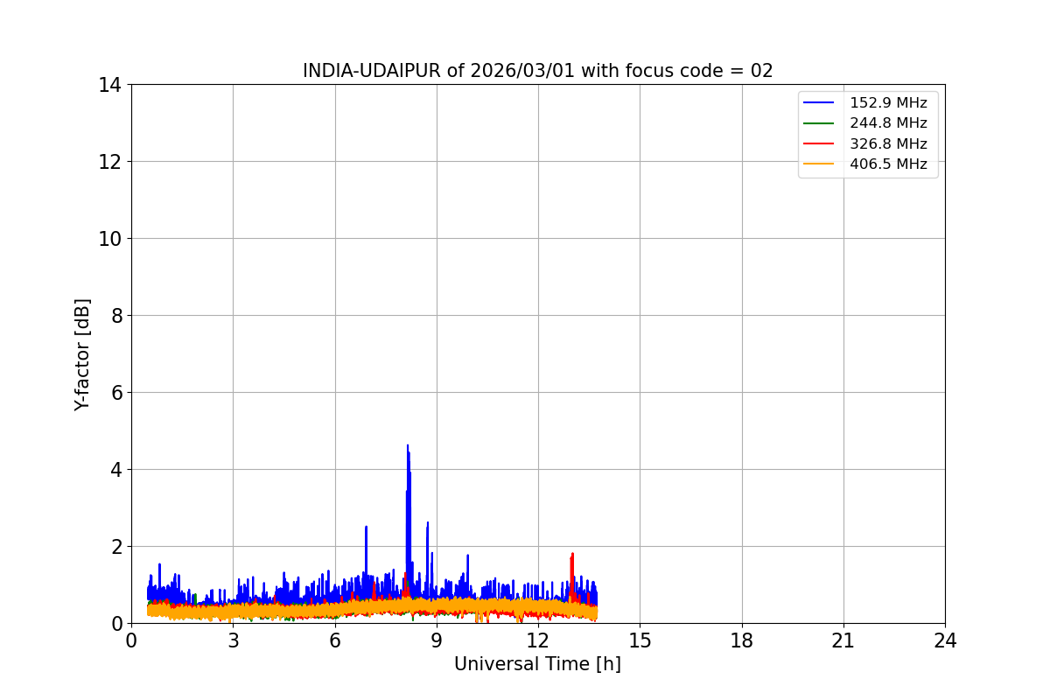Click y-axis tick label 14
This screenshot has height=700, width=1050.
[110, 85]
